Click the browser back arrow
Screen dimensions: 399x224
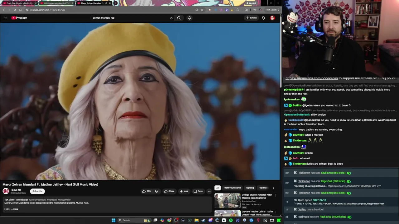pyautogui.click(x=3, y=10)
